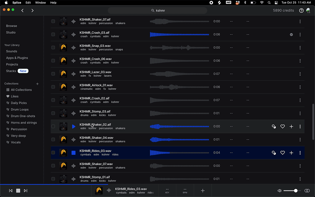Find similar sounds for KSHMR_Shaker_02.aif

click(x=274, y=126)
